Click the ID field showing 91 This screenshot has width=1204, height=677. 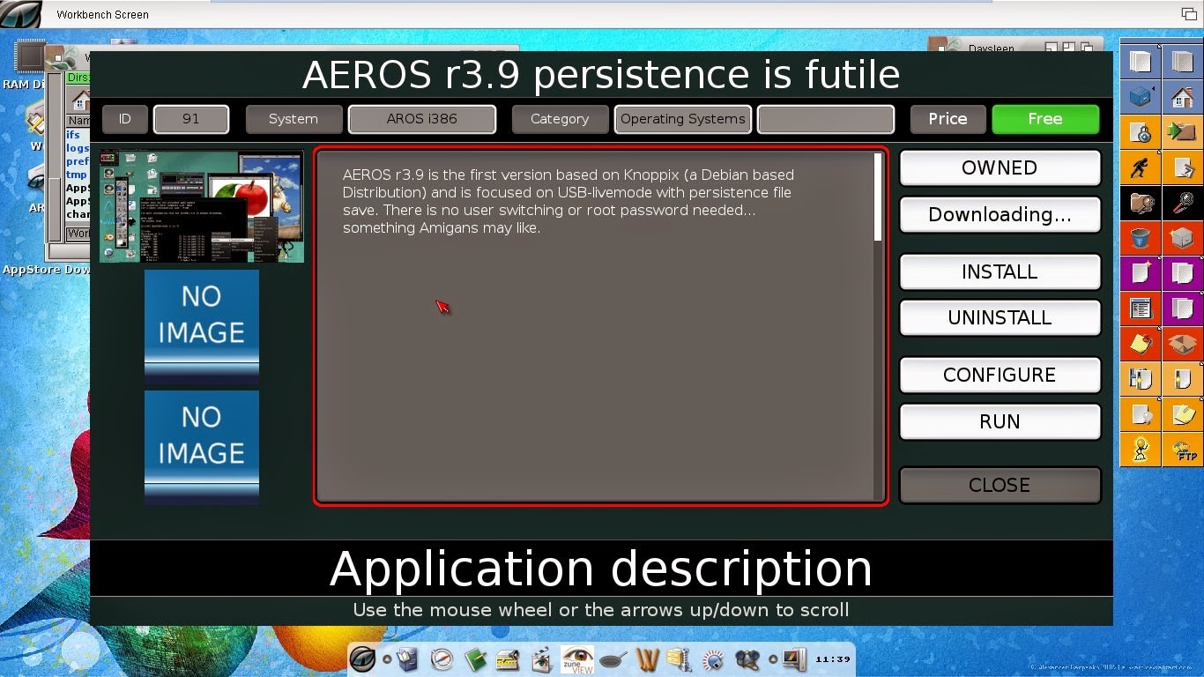(191, 119)
